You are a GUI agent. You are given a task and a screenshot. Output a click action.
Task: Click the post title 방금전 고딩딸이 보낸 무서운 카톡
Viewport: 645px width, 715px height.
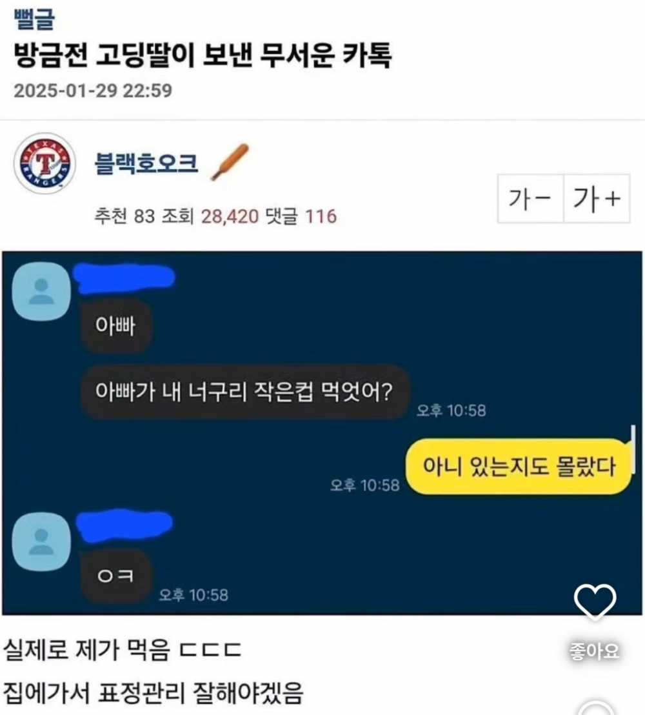tap(203, 55)
